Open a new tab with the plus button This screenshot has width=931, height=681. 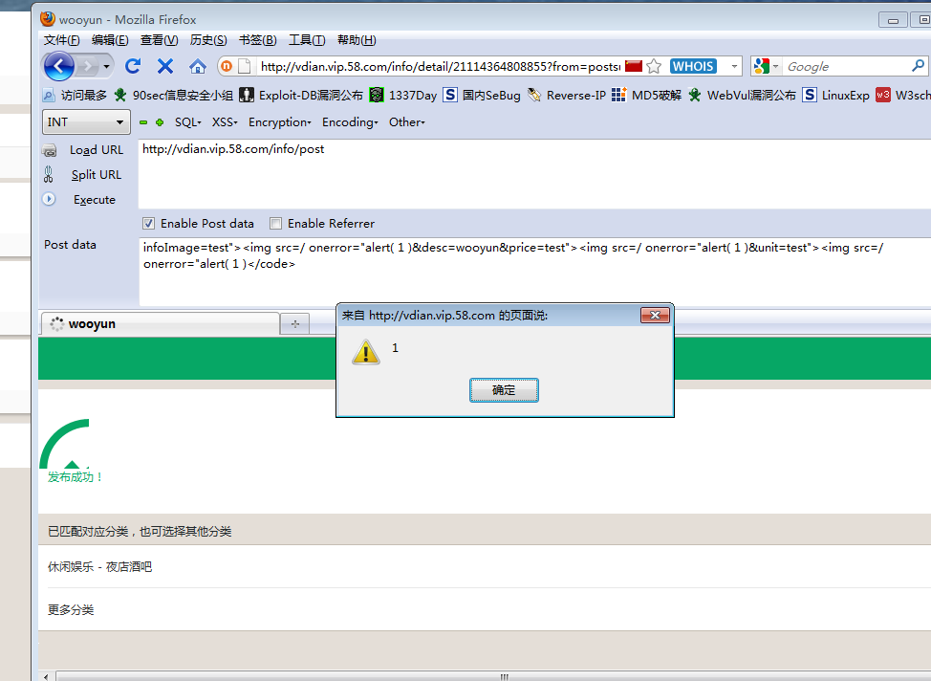[x=294, y=324]
